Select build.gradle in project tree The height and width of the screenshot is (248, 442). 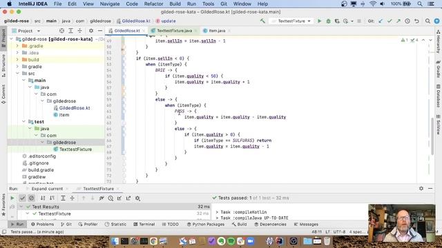pos(41,170)
